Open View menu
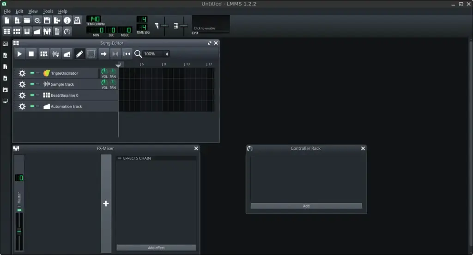The height and width of the screenshot is (255, 473). pyautogui.click(x=33, y=11)
